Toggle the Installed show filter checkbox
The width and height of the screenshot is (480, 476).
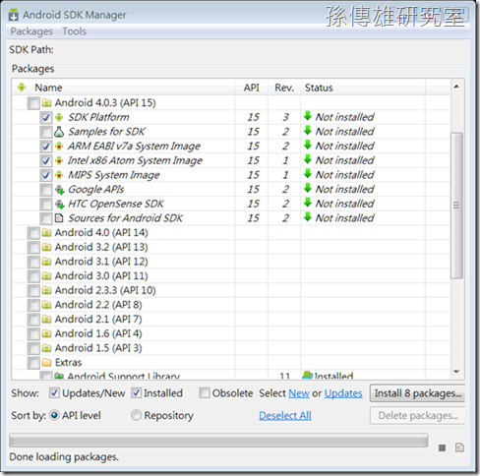[137, 392]
